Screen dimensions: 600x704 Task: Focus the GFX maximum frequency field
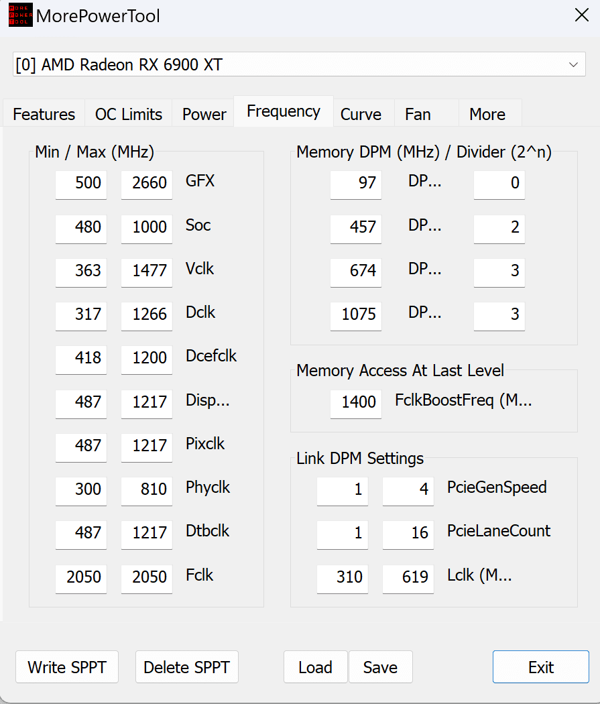[147, 184]
